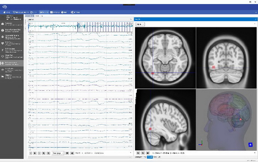Click the first zoom icon under the MRI views
This screenshot has width=258, height=162.
click(x=138, y=153)
